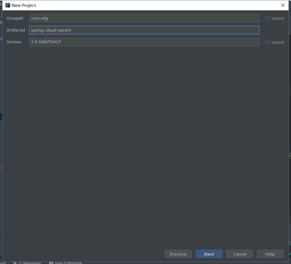The width and height of the screenshot is (291, 264).
Task: Toggle the Inherit checkbox beside GroupId
Action: [x=267, y=19]
